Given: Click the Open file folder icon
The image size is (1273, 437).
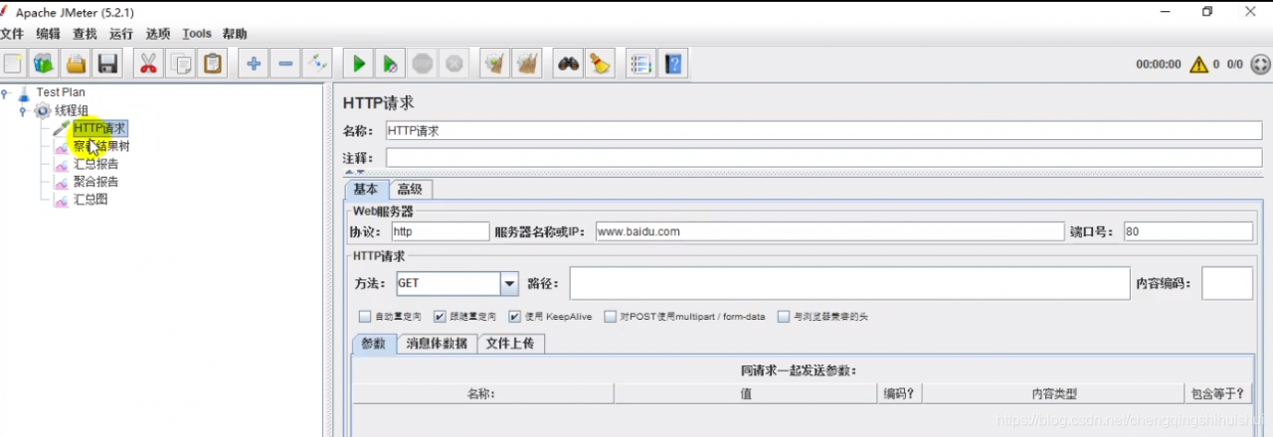Looking at the screenshot, I should point(76,65).
